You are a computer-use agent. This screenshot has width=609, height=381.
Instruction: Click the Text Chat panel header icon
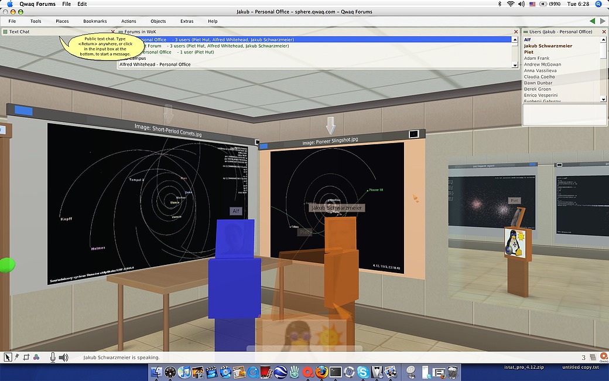(x=6, y=32)
